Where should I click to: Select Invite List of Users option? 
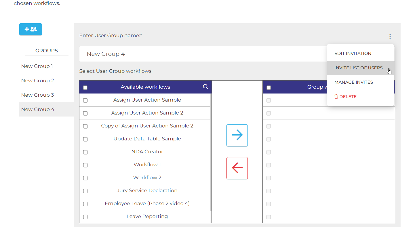(x=360, y=68)
